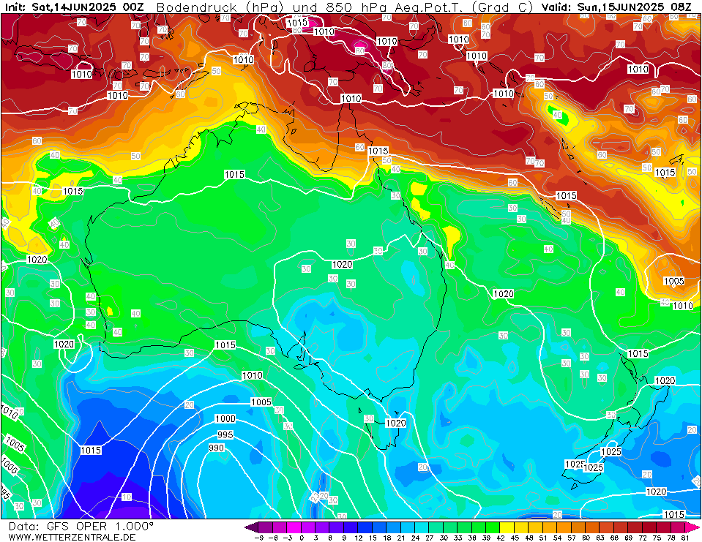Pick the blue legend swatch between 12 and 15
702x542 pixels.
tap(365, 527)
